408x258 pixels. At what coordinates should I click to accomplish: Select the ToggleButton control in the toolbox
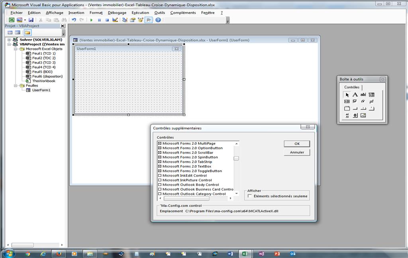pyautogui.click(x=371, y=101)
